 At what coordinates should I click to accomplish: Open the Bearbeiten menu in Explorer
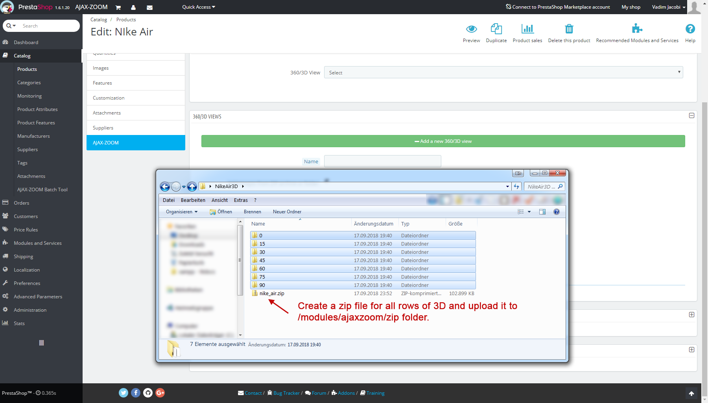[193, 200]
